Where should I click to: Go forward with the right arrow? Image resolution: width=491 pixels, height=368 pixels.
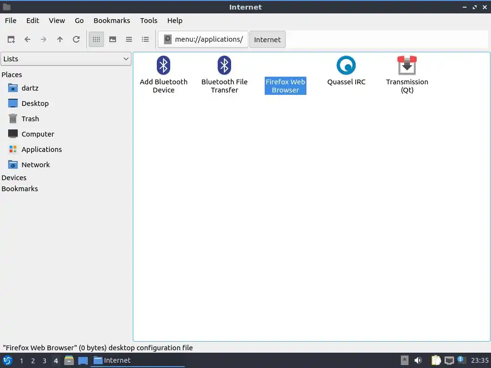(44, 39)
